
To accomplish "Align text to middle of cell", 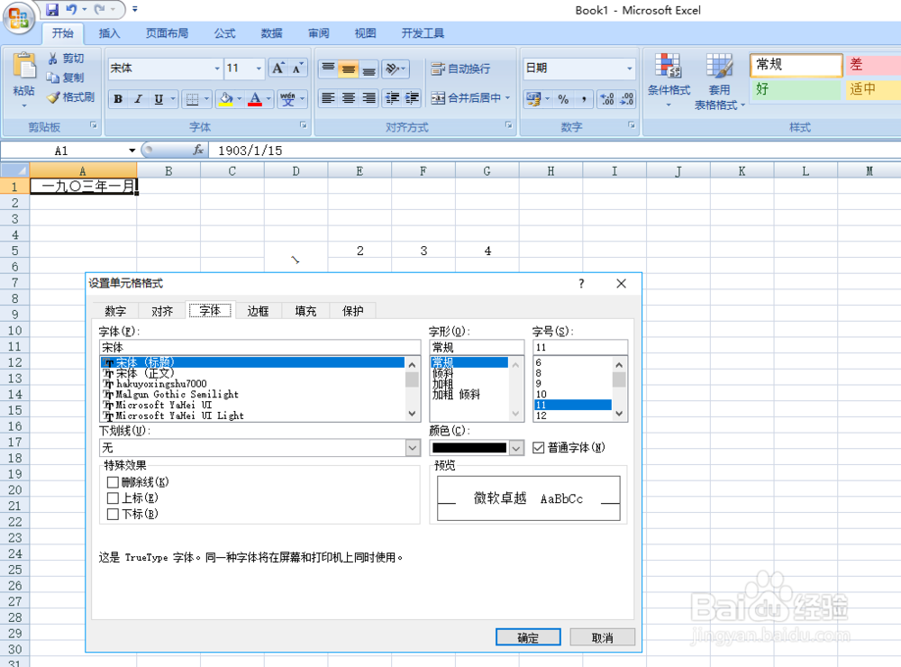I will point(348,69).
